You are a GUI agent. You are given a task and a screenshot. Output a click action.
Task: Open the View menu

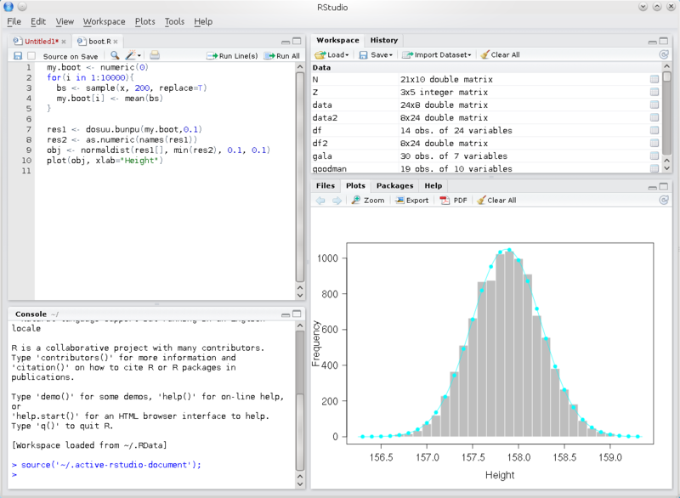point(65,21)
